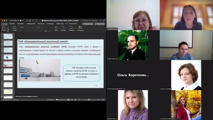
Task: Click the zoom out minus icon
Action: pyautogui.click(x=82, y=100)
